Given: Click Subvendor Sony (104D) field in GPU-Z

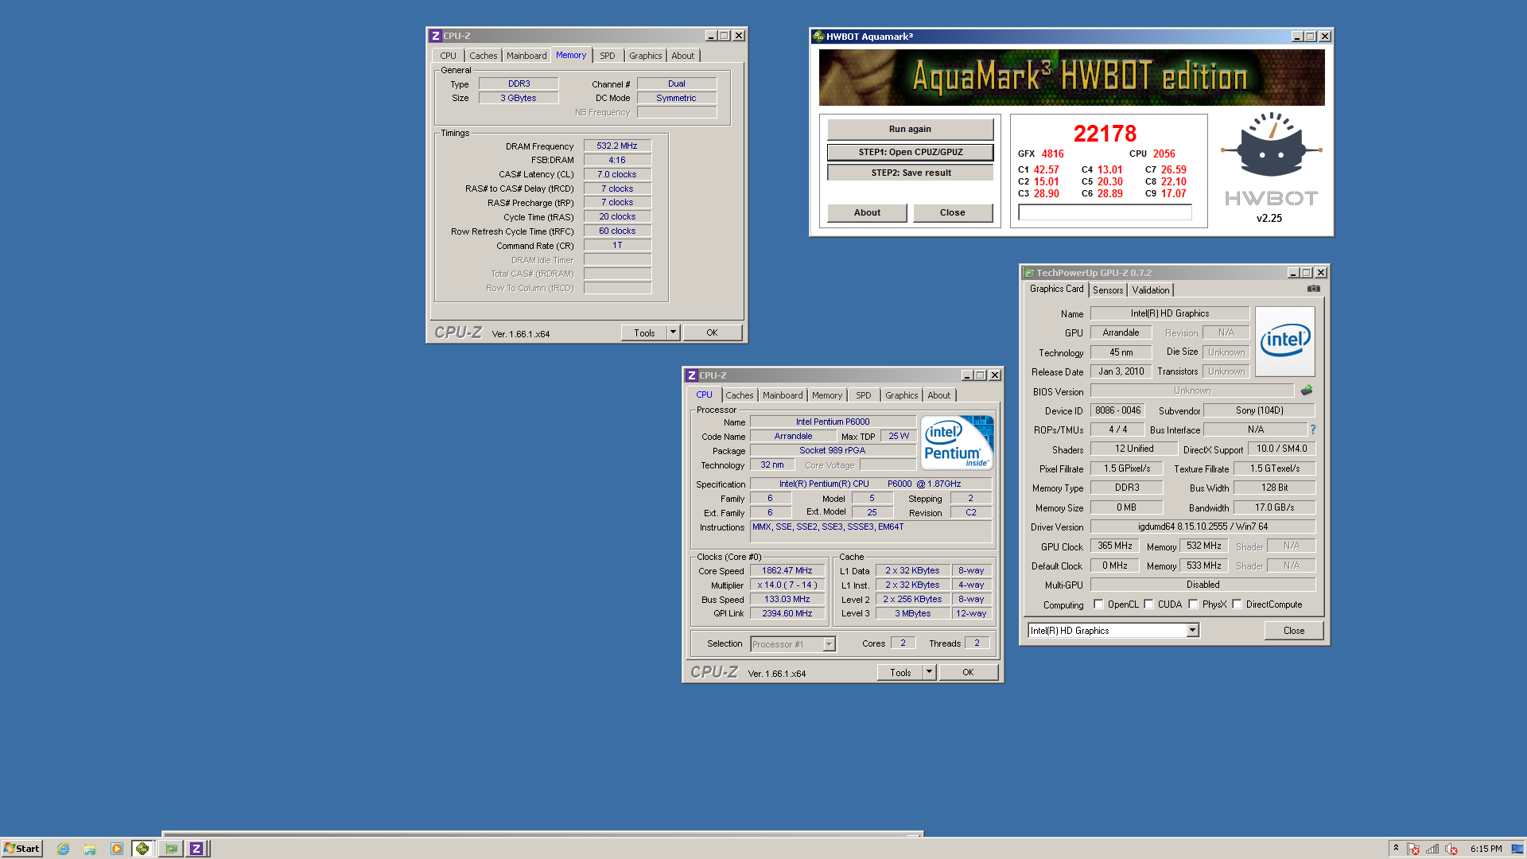Looking at the screenshot, I should [1259, 410].
